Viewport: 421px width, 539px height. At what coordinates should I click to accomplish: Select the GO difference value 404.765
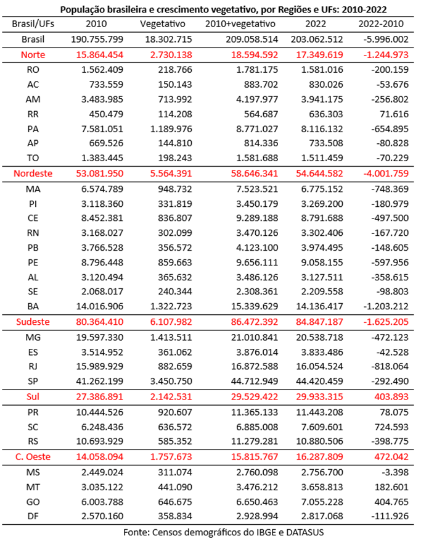(391, 502)
